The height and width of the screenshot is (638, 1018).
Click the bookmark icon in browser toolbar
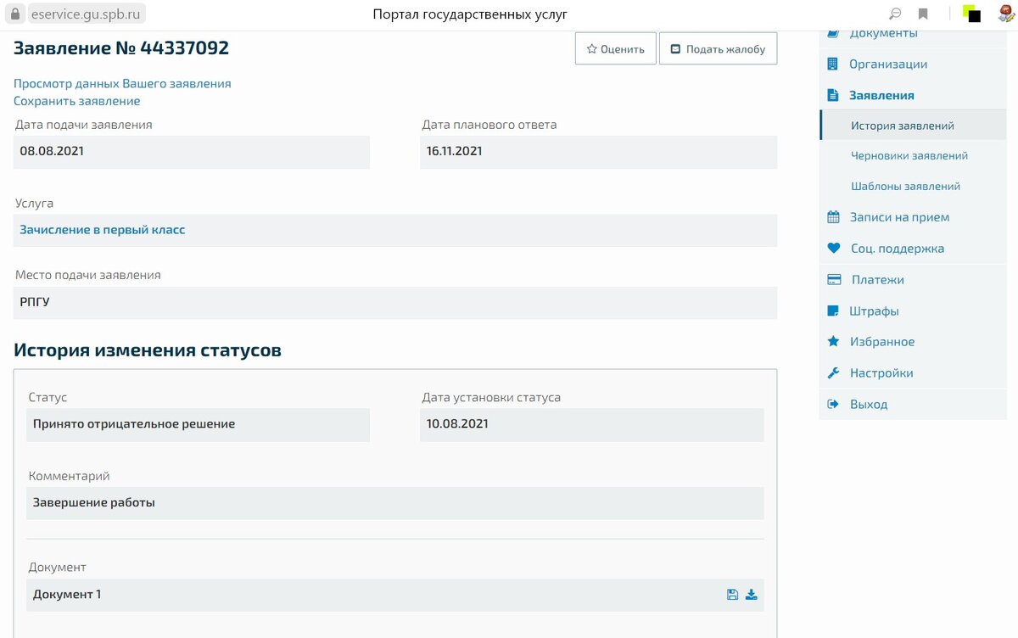[923, 14]
